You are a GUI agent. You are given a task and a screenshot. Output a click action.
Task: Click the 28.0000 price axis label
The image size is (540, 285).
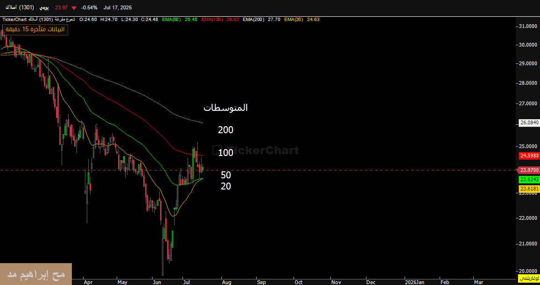point(528,83)
